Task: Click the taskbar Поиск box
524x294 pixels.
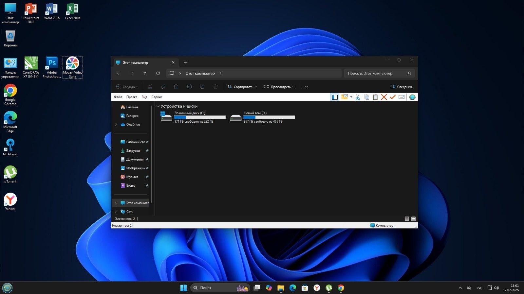Action: (220, 288)
